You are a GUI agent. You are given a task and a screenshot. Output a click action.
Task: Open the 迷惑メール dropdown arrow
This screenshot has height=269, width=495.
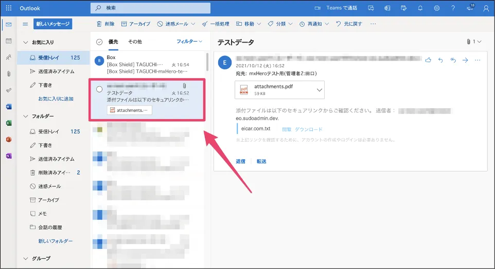(x=193, y=24)
